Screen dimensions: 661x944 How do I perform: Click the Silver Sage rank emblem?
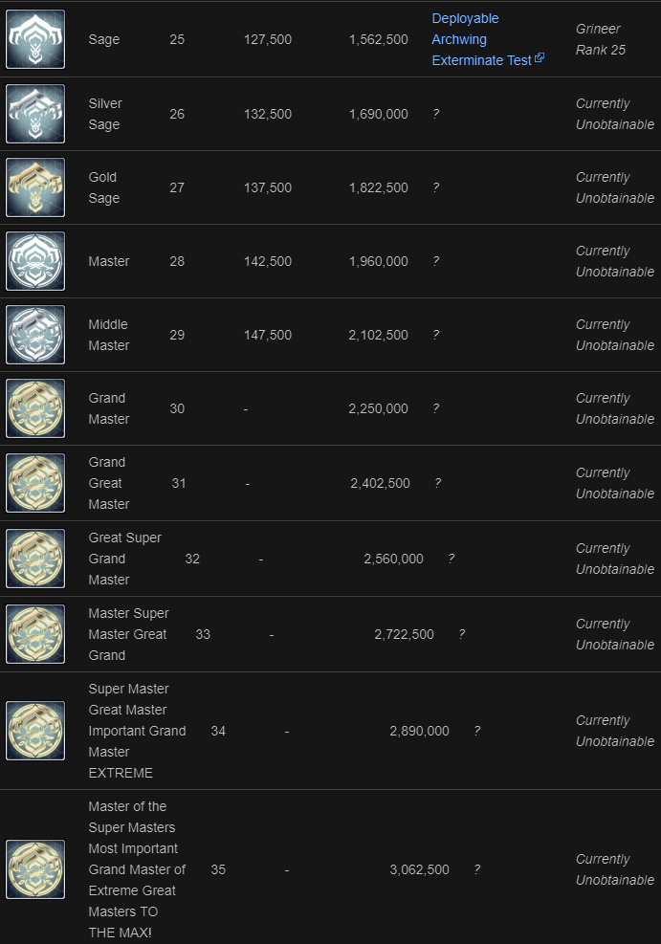click(x=34, y=114)
